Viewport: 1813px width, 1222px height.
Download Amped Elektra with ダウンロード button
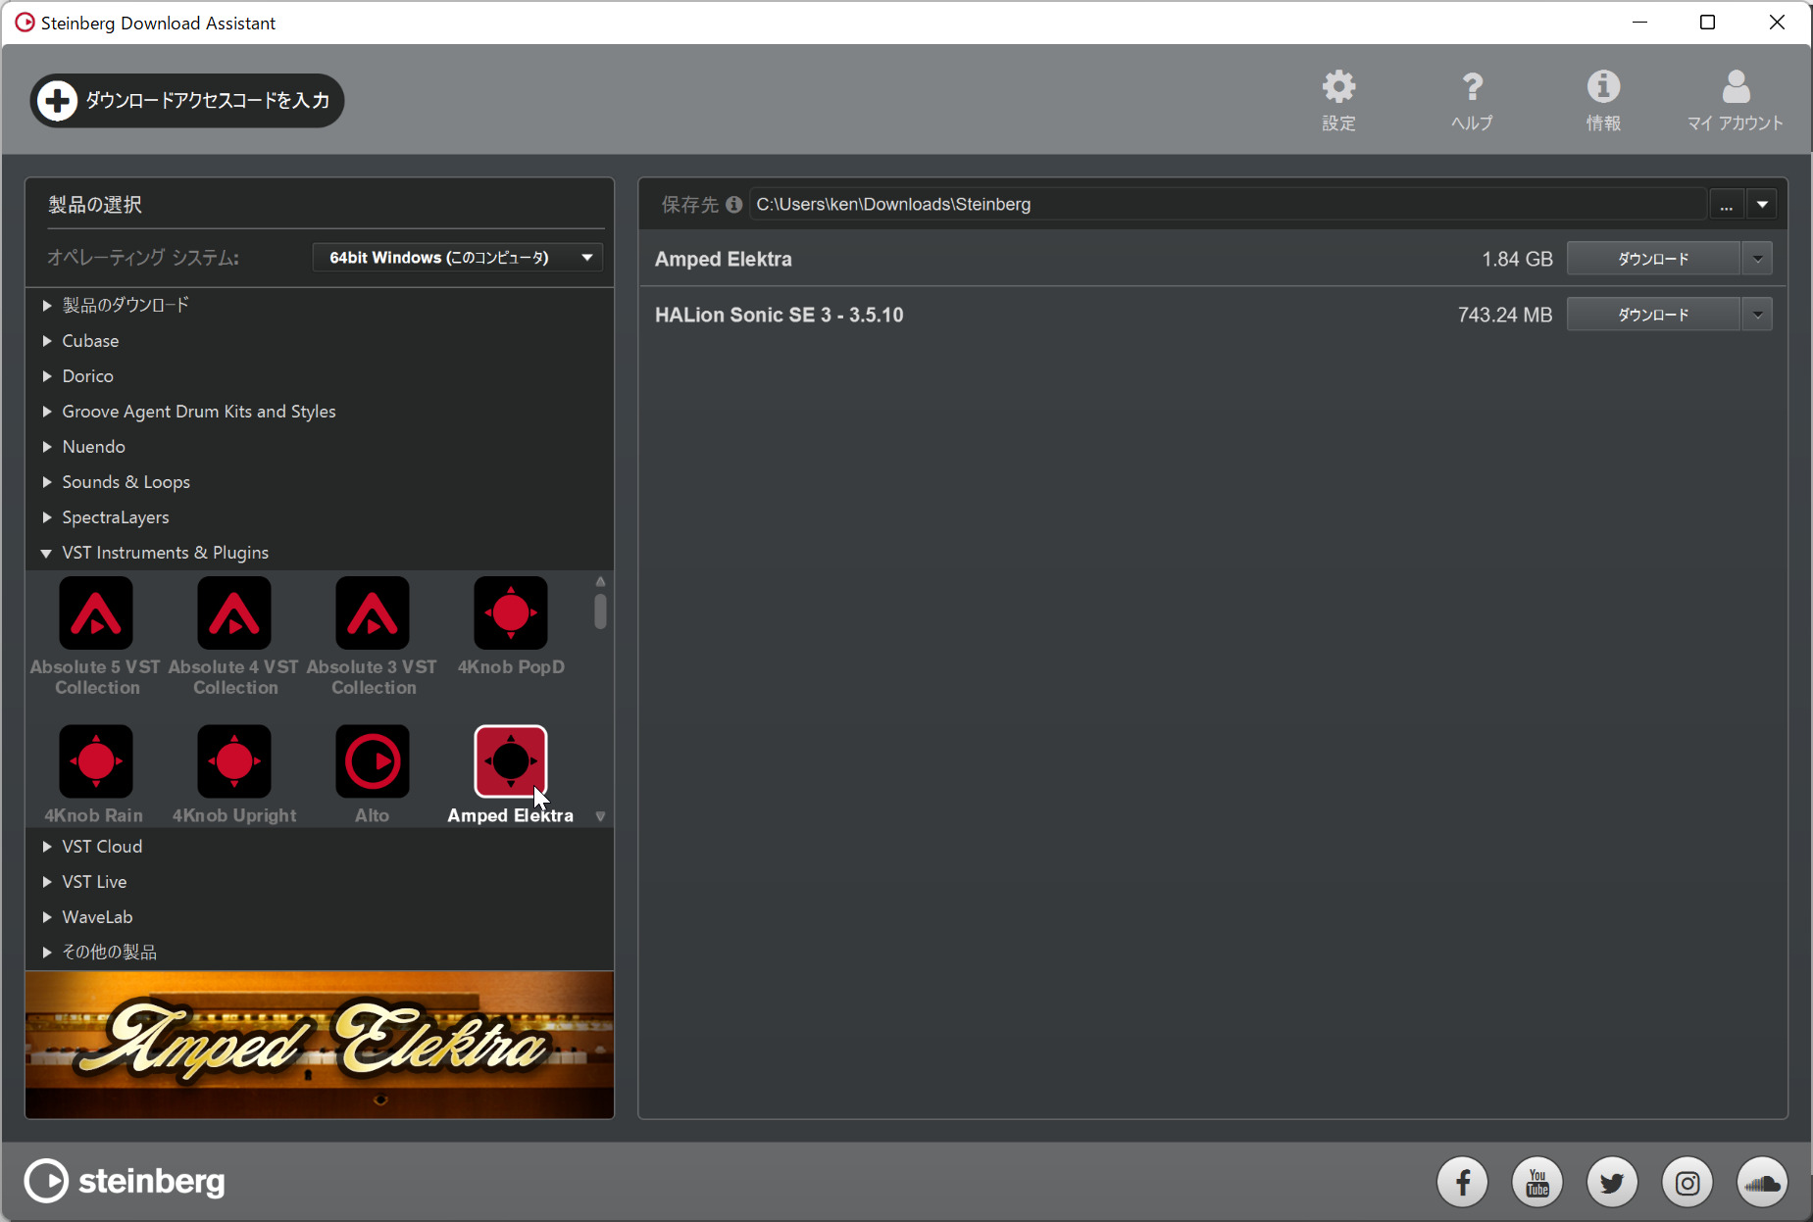point(1653,259)
